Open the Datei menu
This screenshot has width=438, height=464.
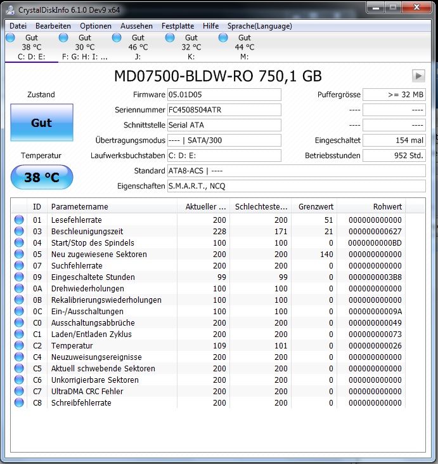point(18,26)
